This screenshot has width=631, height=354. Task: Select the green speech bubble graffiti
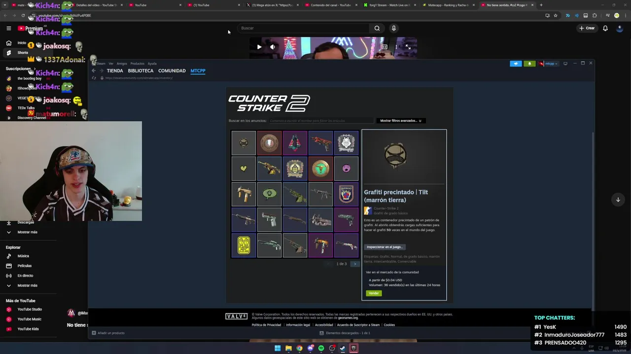269,194
